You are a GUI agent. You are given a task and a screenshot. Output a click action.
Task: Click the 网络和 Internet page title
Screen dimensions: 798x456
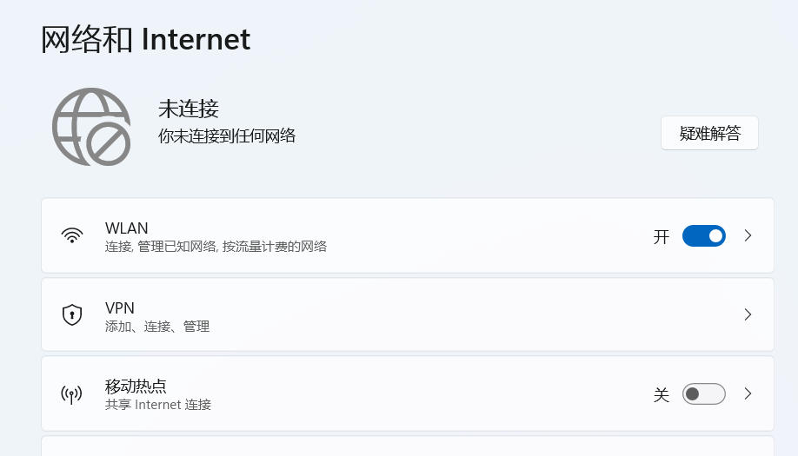click(146, 39)
